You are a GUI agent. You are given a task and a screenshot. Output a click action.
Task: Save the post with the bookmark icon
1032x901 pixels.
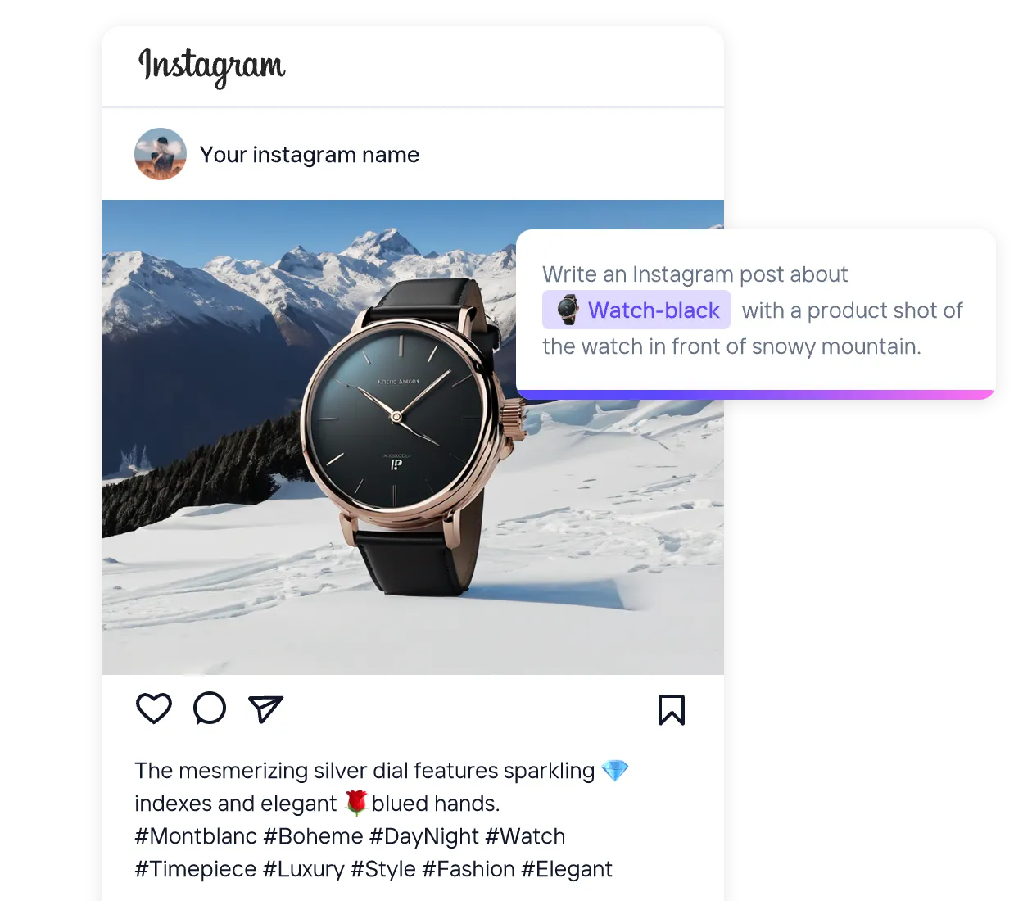coord(672,709)
